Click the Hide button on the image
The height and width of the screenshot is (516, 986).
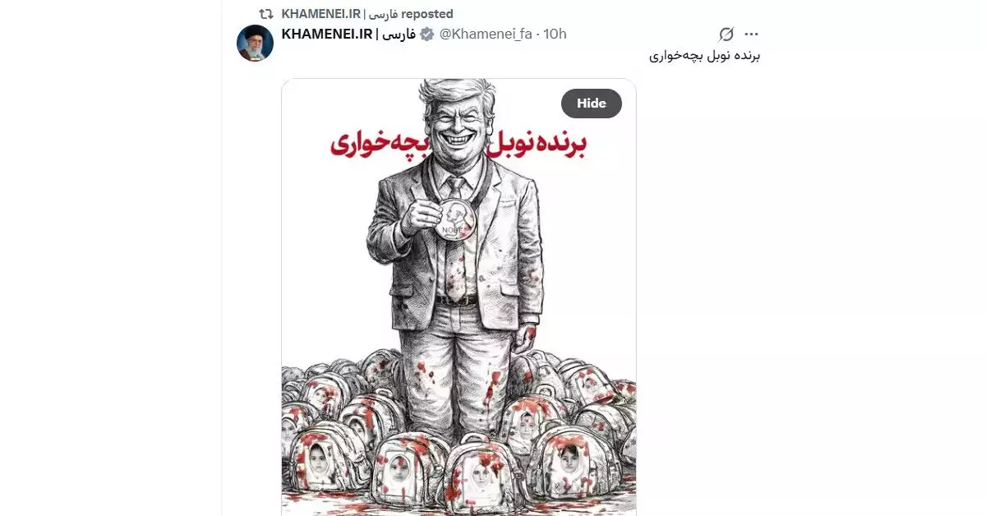click(592, 103)
